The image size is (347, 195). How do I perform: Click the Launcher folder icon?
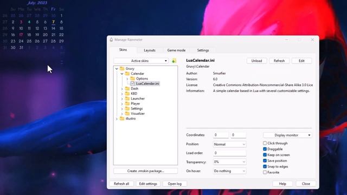coord(127,99)
